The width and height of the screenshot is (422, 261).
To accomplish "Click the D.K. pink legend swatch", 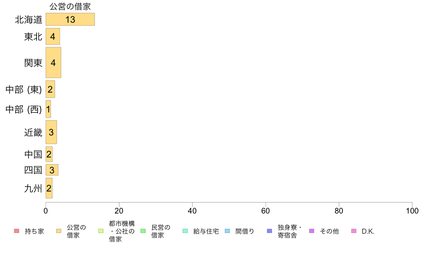I will [x=354, y=231].
